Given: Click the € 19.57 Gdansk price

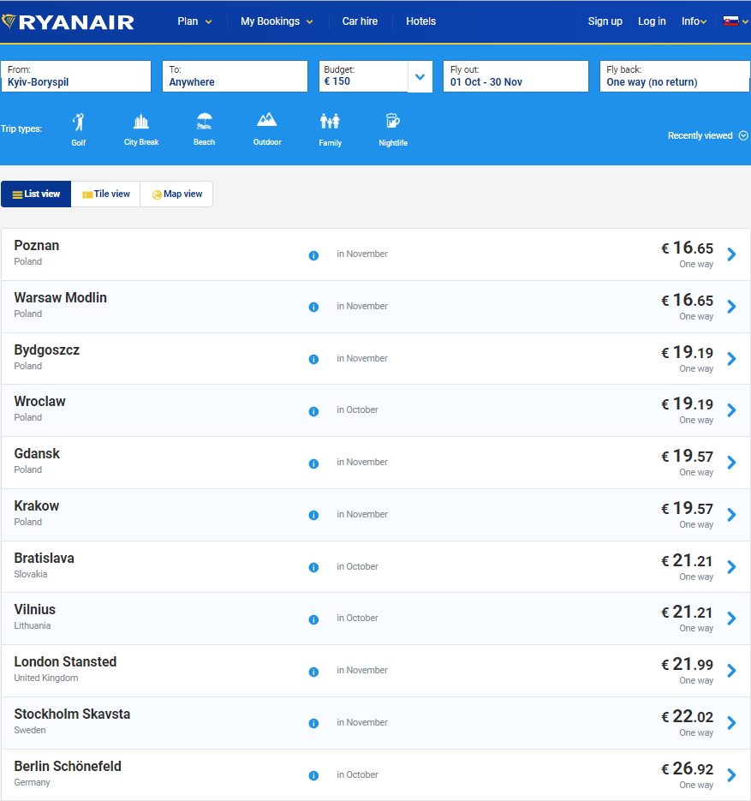Looking at the screenshot, I should 687,456.
